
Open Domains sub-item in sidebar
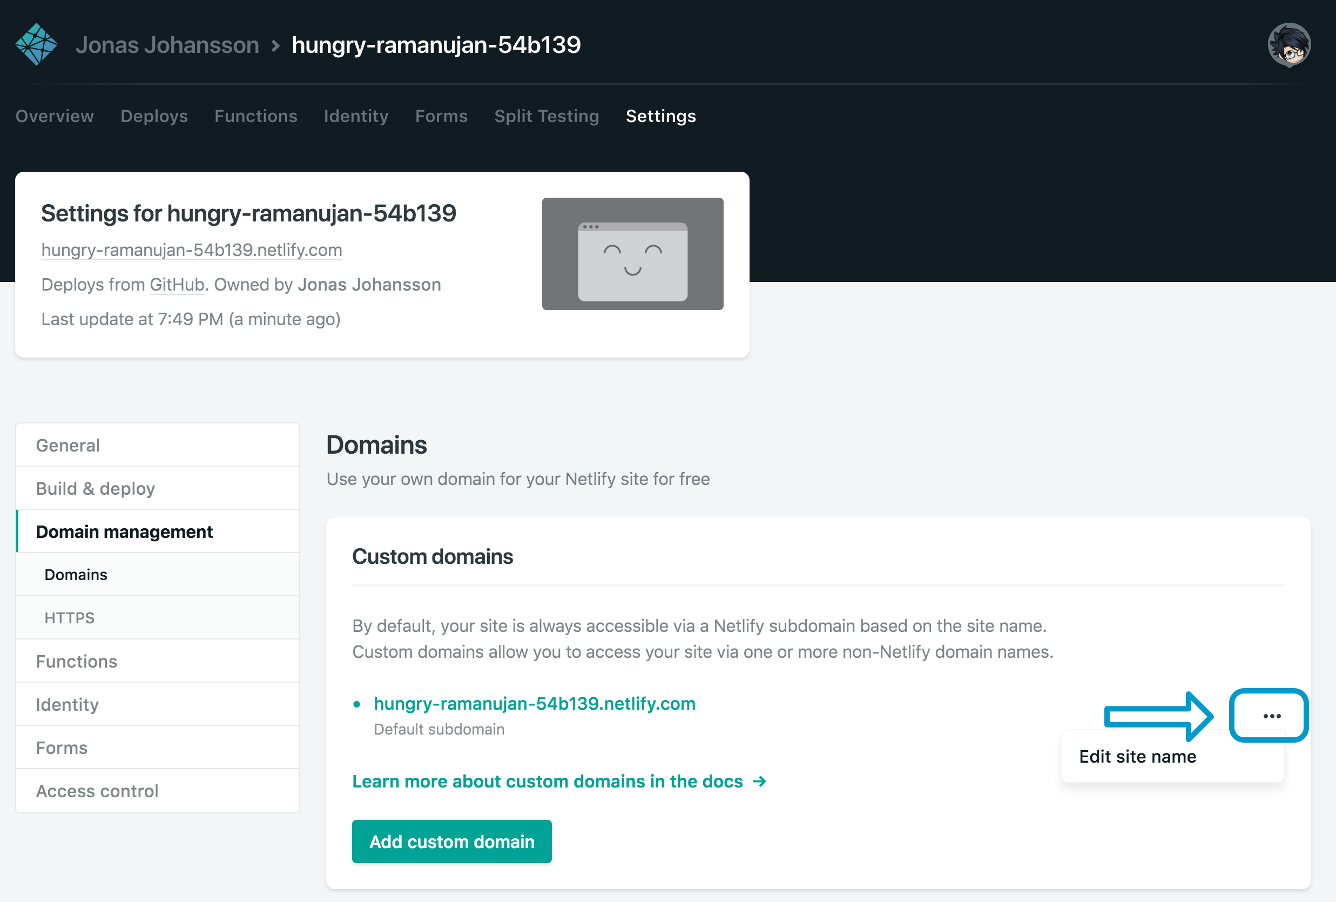point(158,574)
